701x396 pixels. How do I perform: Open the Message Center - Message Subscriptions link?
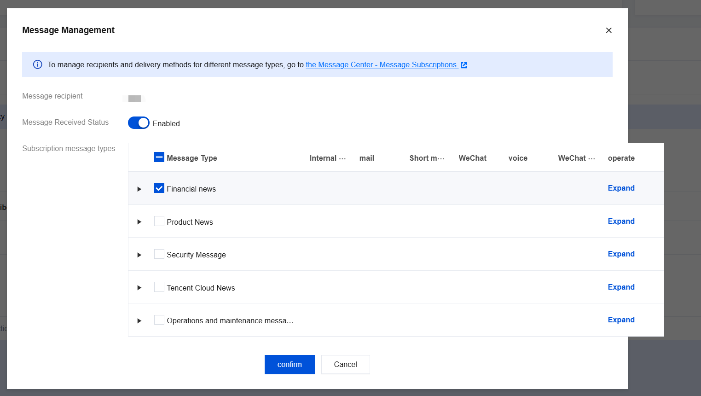coord(381,65)
